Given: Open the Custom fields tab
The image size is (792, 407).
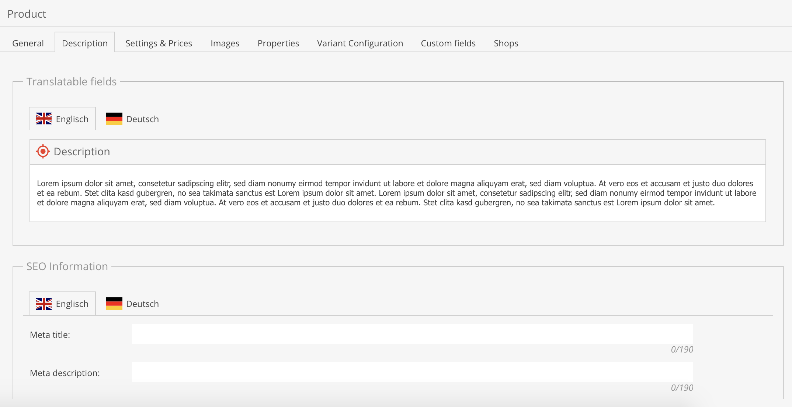Looking at the screenshot, I should pos(448,43).
